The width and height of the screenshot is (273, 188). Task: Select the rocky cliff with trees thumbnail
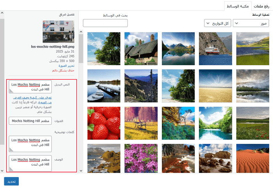[178, 123]
